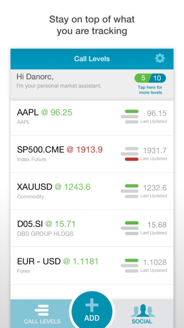Screen dimensions: 184x328
Task: Click the level bars icon for EUR - USD
Action: tap(130, 265)
